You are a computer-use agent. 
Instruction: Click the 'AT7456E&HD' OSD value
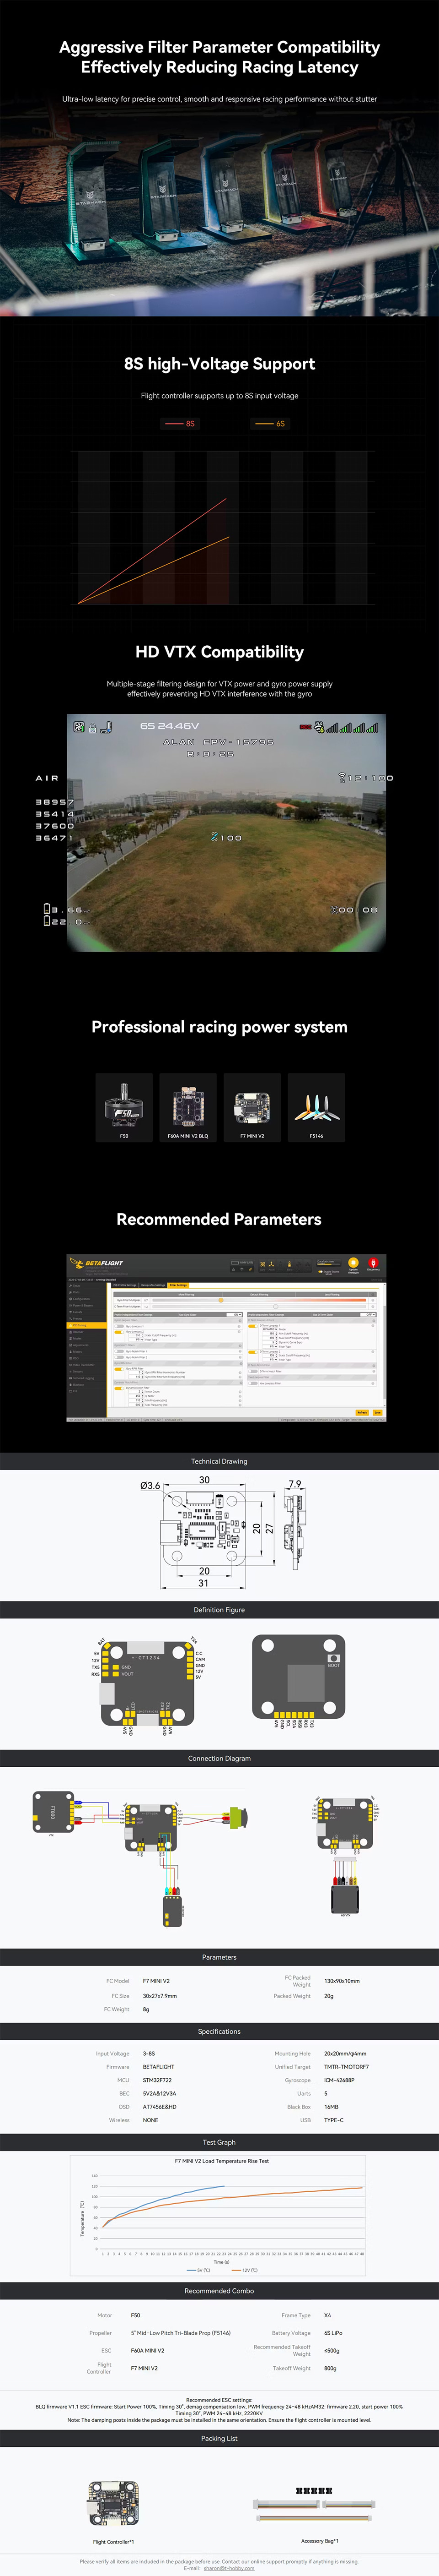coord(160,2106)
